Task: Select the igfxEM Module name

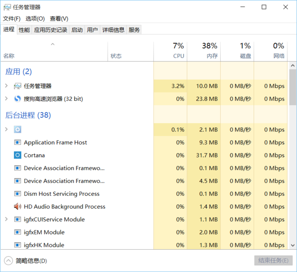Action: click(x=44, y=232)
